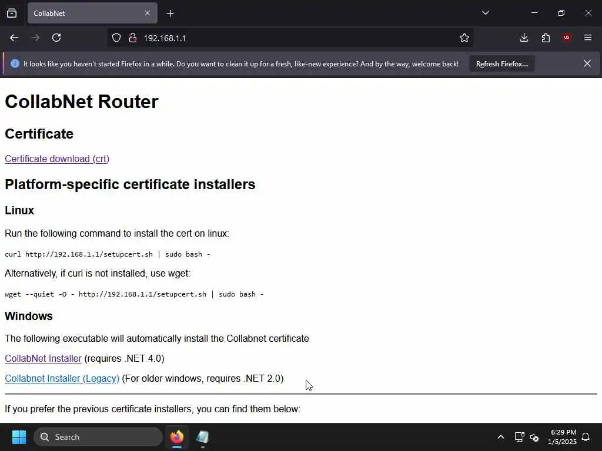Open the Firefox application menu
The width and height of the screenshot is (602, 451).
tap(588, 38)
